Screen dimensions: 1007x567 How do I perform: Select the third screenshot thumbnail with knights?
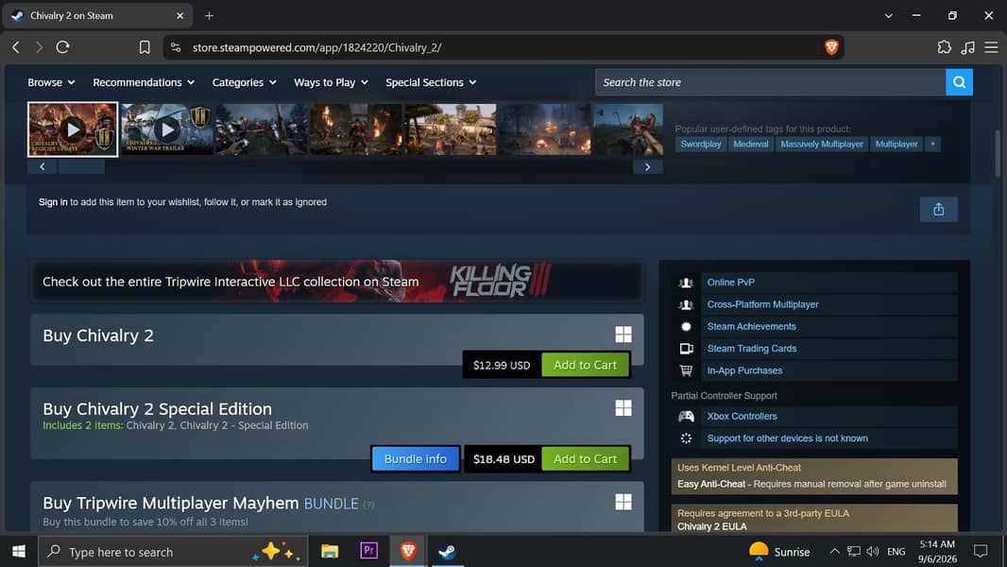(x=262, y=129)
